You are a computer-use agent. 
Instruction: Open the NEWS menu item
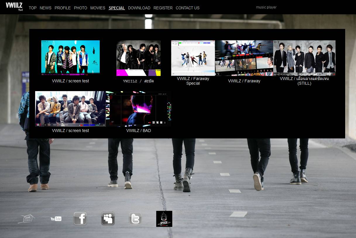click(x=45, y=8)
